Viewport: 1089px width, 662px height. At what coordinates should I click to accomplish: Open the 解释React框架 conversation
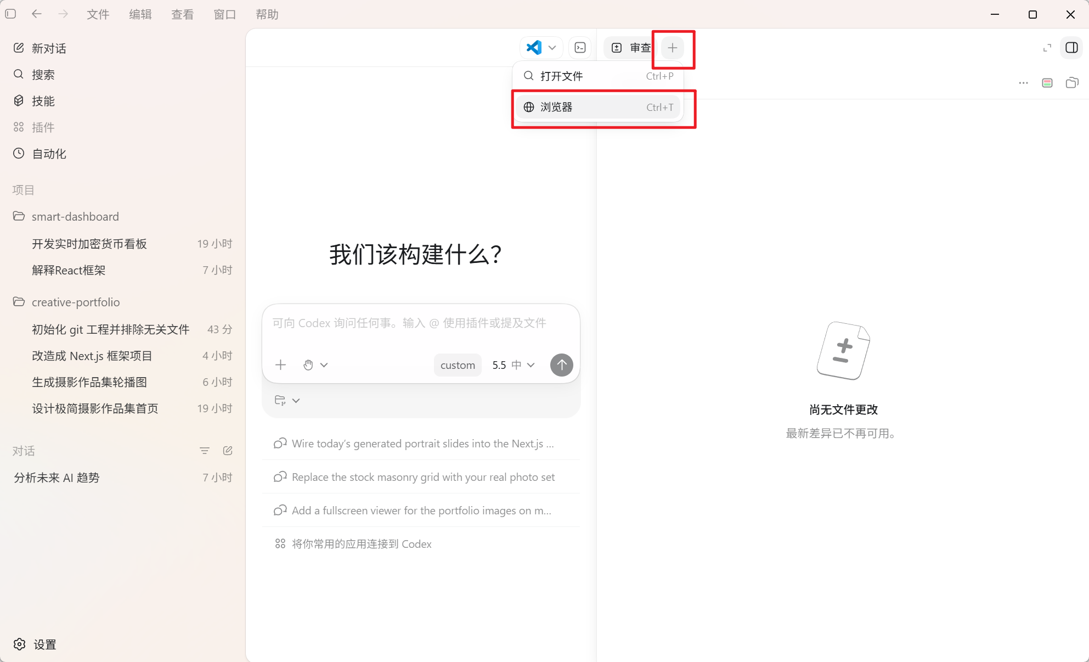coord(123,270)
